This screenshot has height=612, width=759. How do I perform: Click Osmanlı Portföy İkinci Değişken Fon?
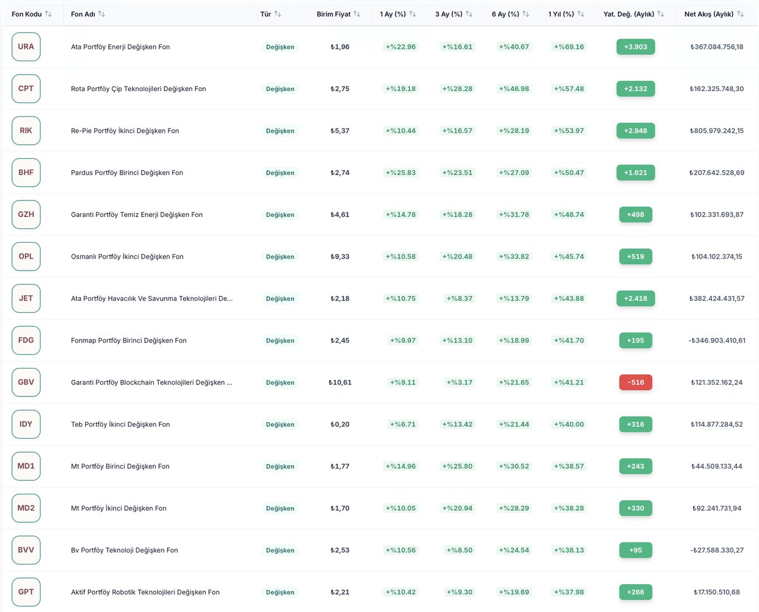(x=127, y=257)
